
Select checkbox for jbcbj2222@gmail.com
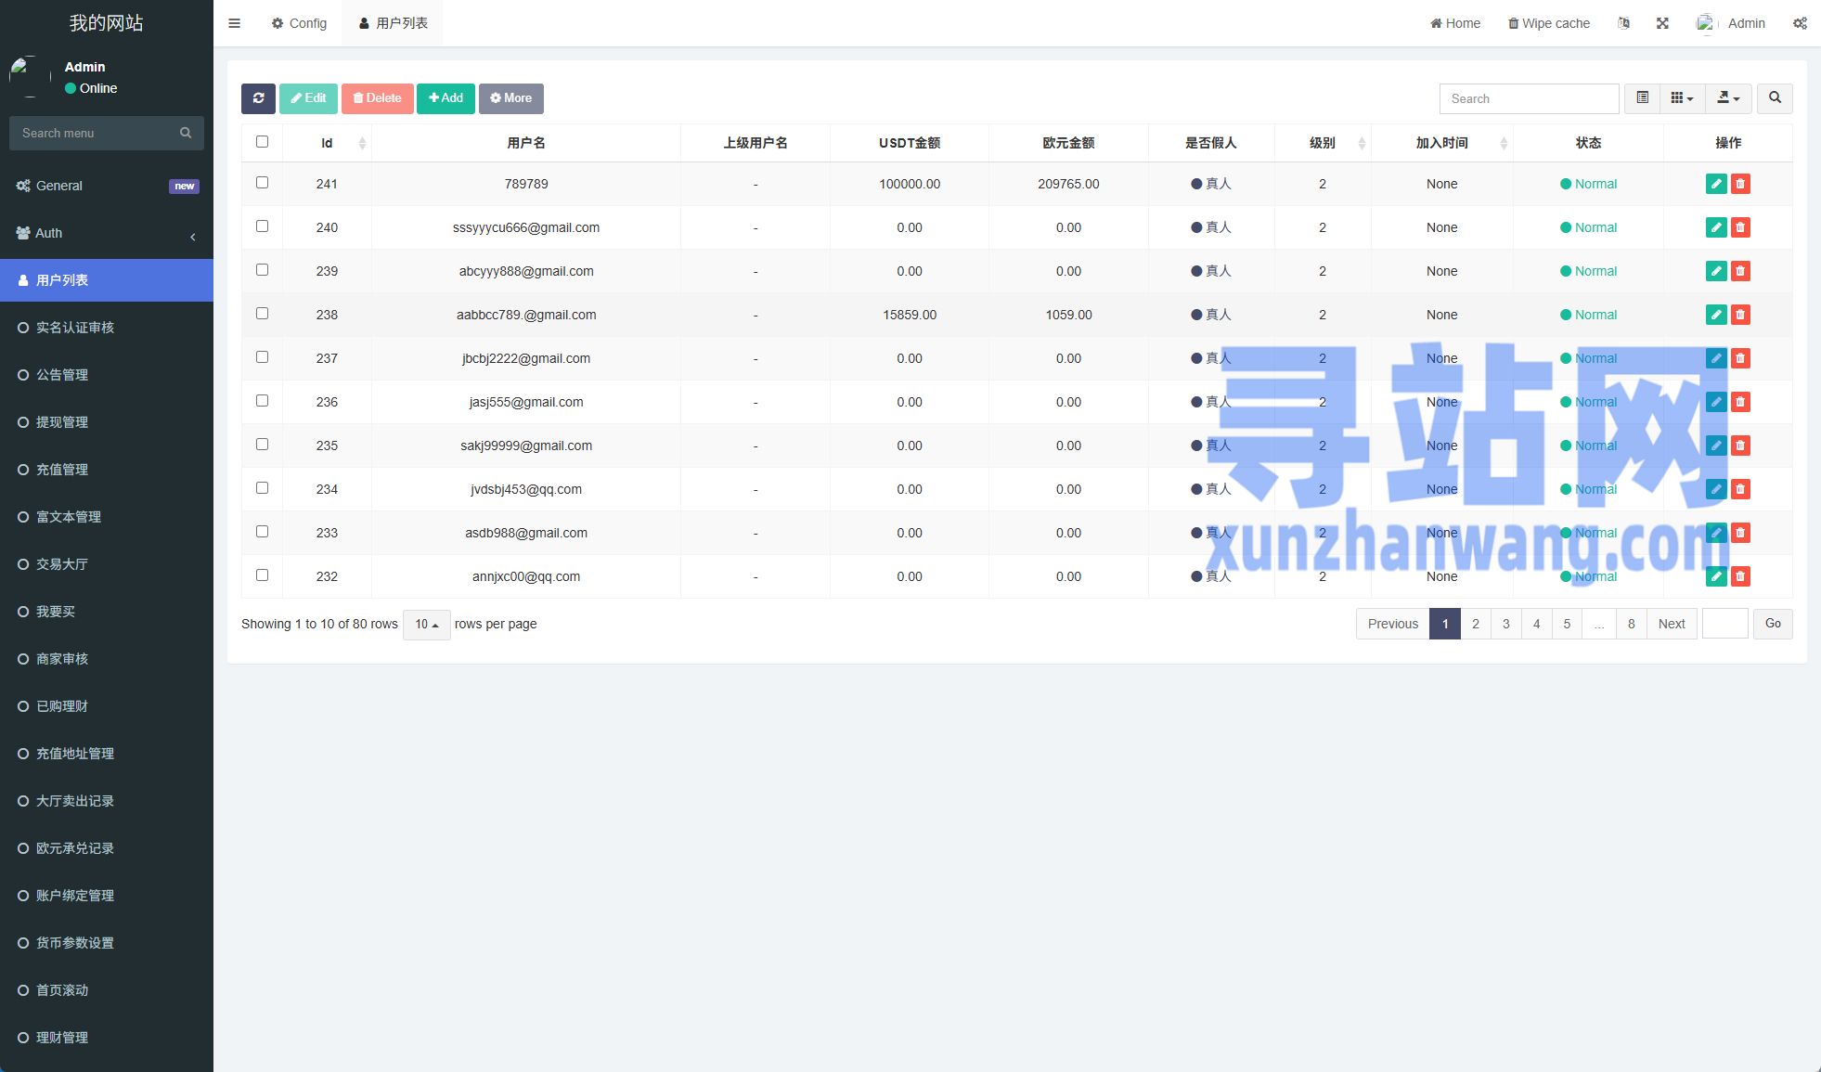[262, 357]
